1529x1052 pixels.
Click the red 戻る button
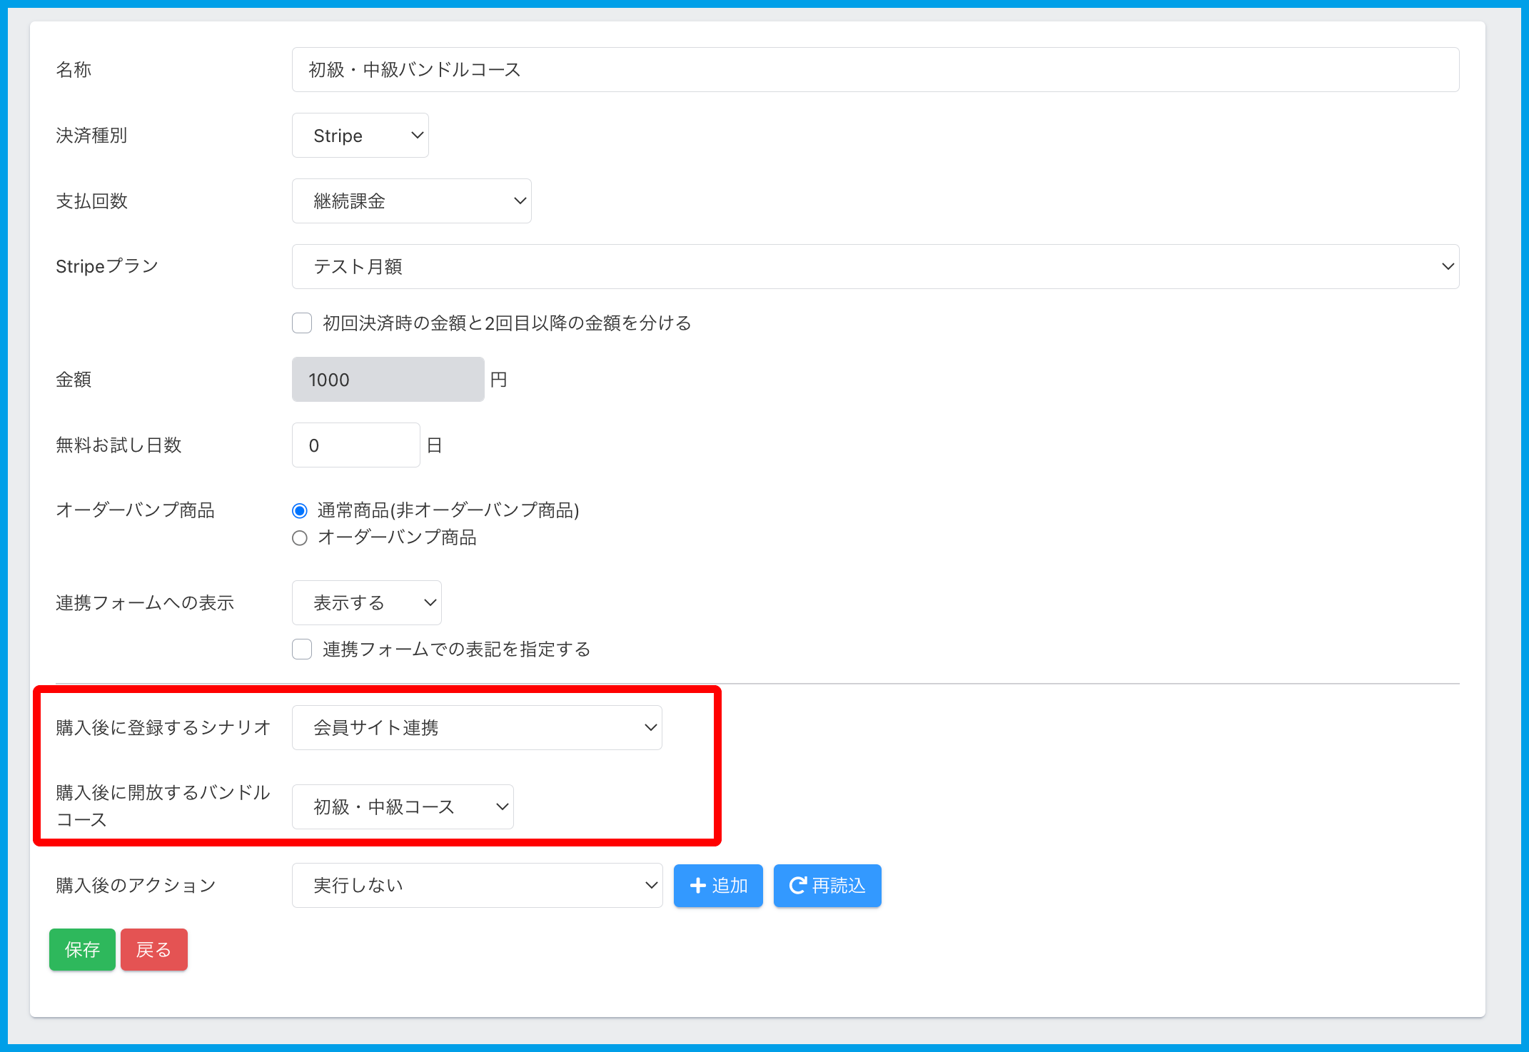153,950
